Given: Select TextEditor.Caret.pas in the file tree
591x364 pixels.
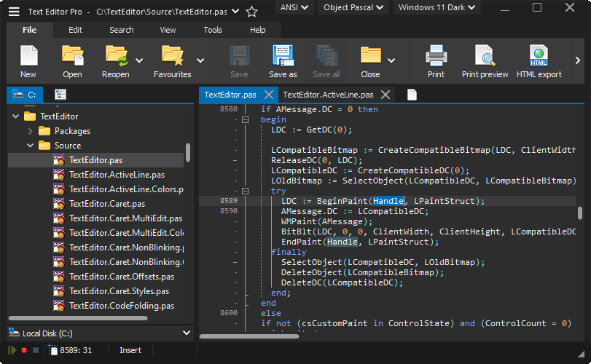Looking at the screenshot, I should pyautogui.click(x=107, y=204).
